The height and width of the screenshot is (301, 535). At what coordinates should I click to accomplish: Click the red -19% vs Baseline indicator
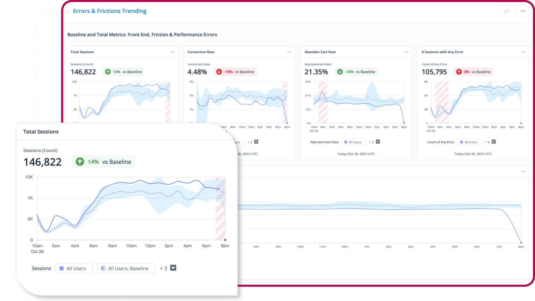click(235, 72)
